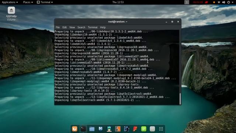Close the root@random terminal window
Image resolution: width=236 pixels, height=133 pixels.
tap(178, 22)
